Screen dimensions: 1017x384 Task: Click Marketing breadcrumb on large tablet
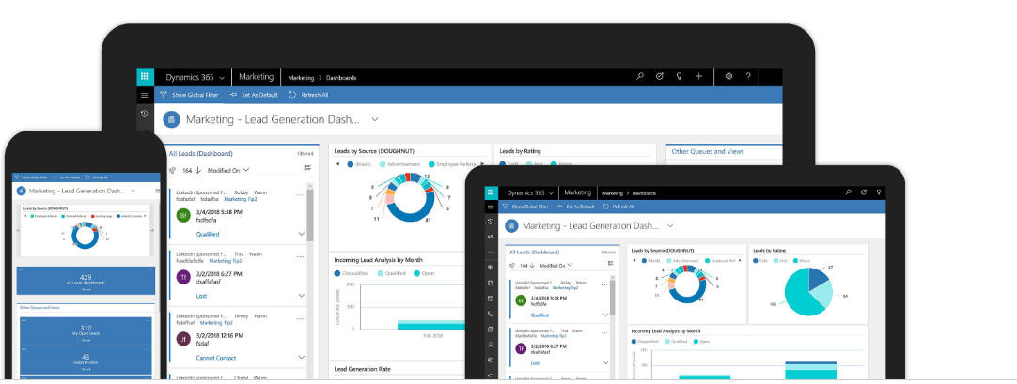click(301, 78)
